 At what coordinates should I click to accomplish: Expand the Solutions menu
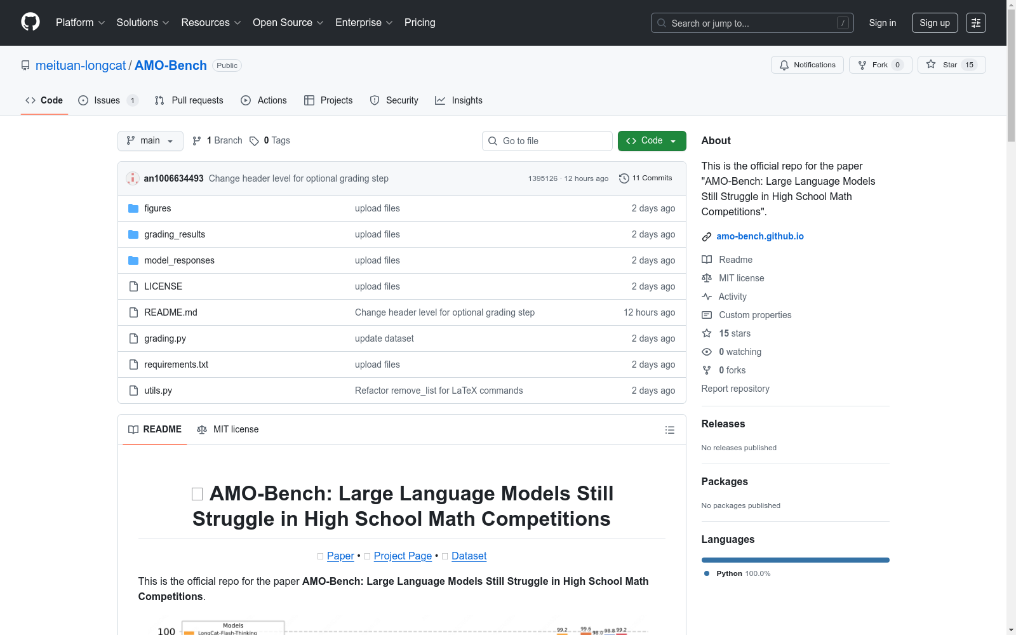coord(143,23)
